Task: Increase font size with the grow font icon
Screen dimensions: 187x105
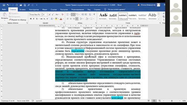Action: click(x=50, y=15)
